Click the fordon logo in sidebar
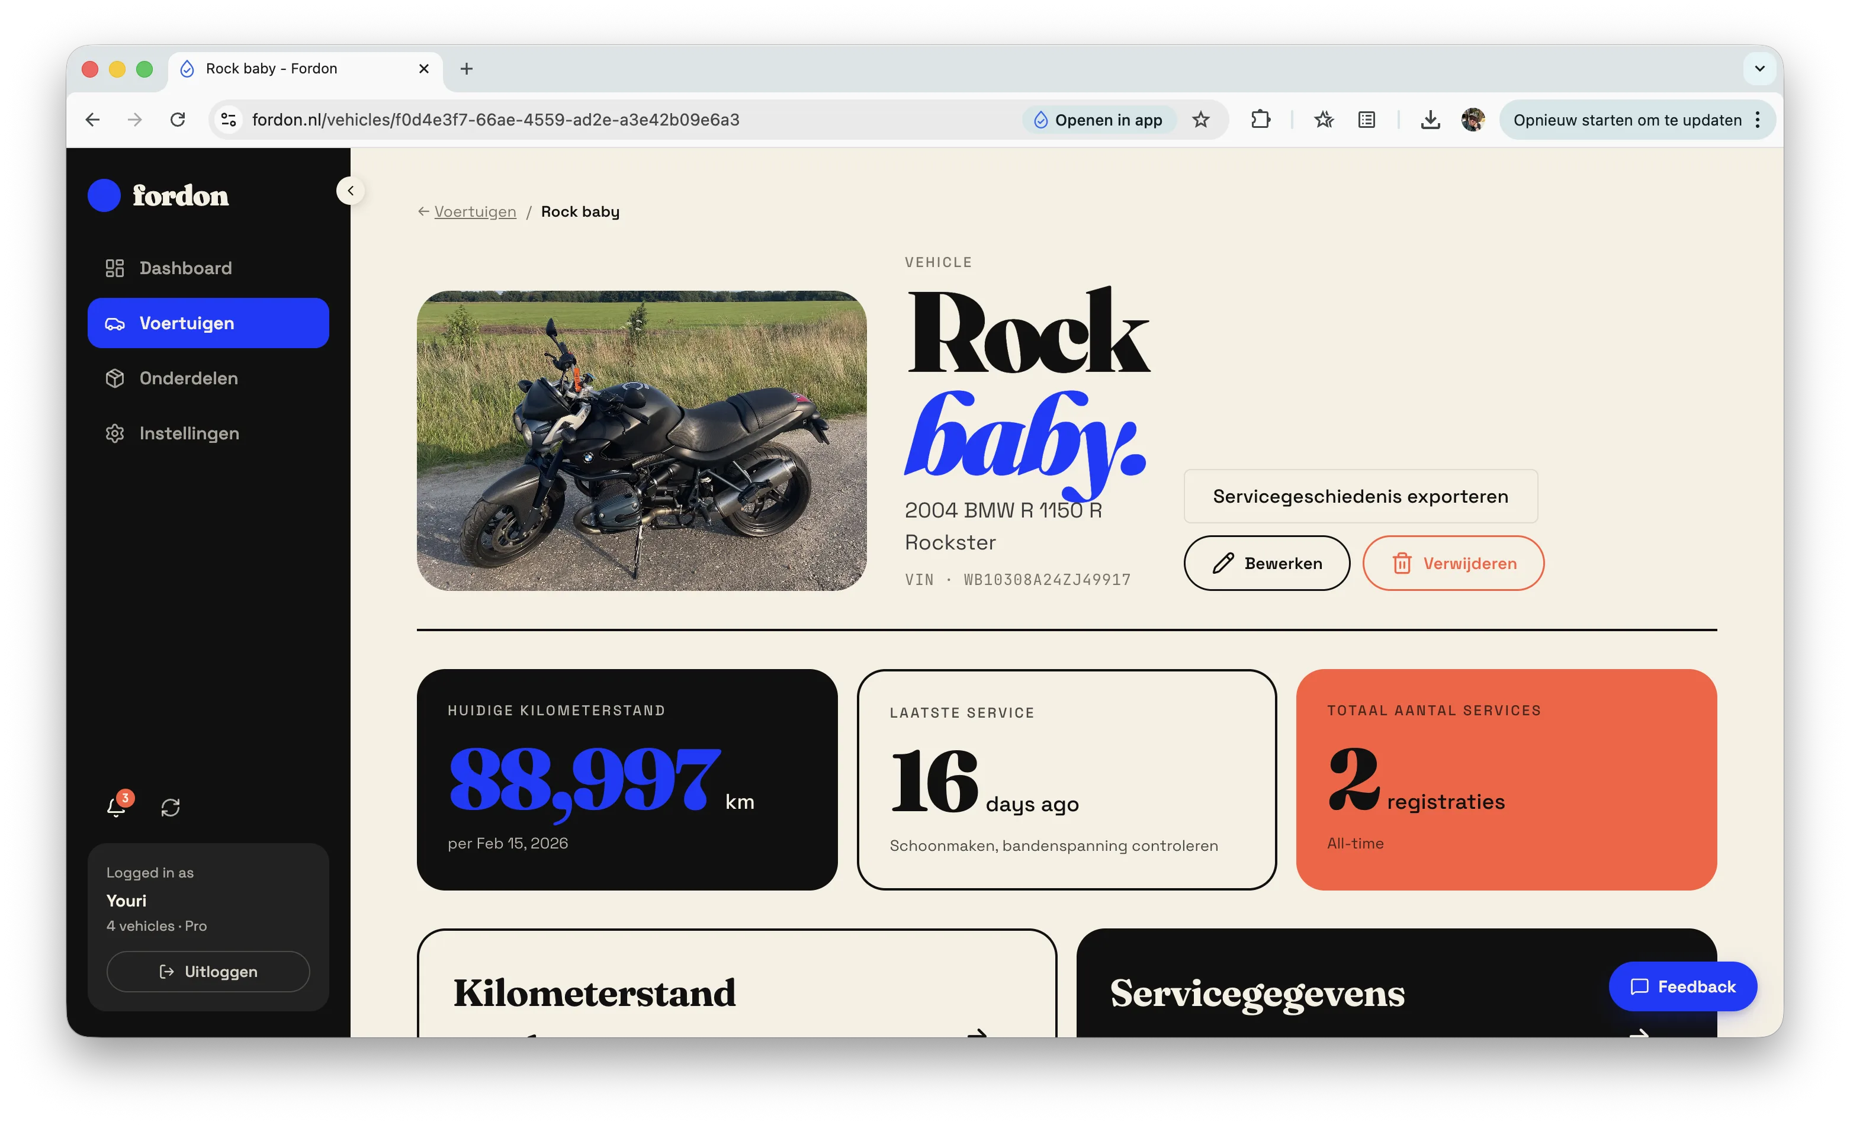The height and width of the screenshot is (1125, 1850). (x=159, y=195)
